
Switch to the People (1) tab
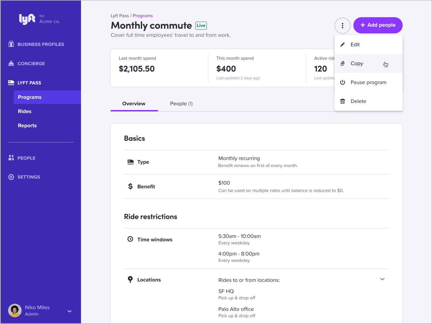[181, 104]
